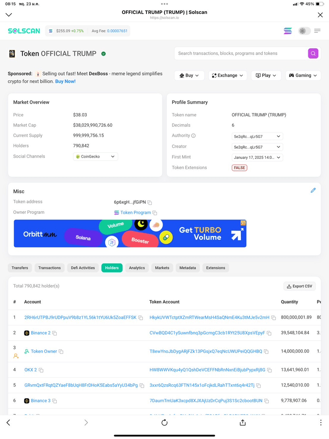
Task: Copy the GRvmQxtFRqtQZYae... account address
Action: click(142, 385)
